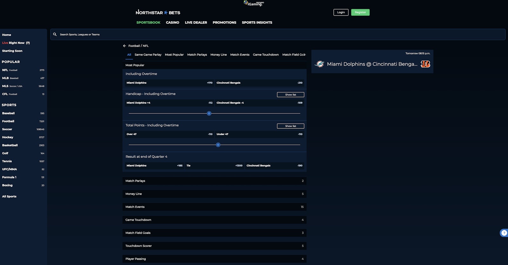
Task: Open MLB Baseball under Popular
Action: [23, 78]
